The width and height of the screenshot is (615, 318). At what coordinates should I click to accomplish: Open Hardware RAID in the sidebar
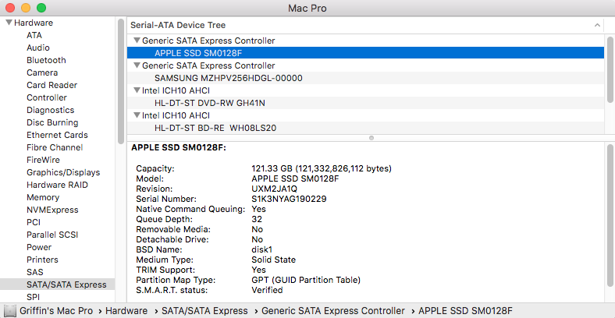(x=57, y=185)
